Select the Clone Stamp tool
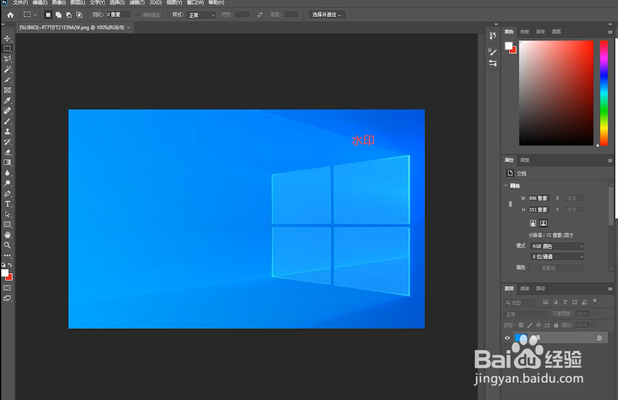The height and width of the screenshot is (400, 618). pyautogui.click(x=7, y=132)
